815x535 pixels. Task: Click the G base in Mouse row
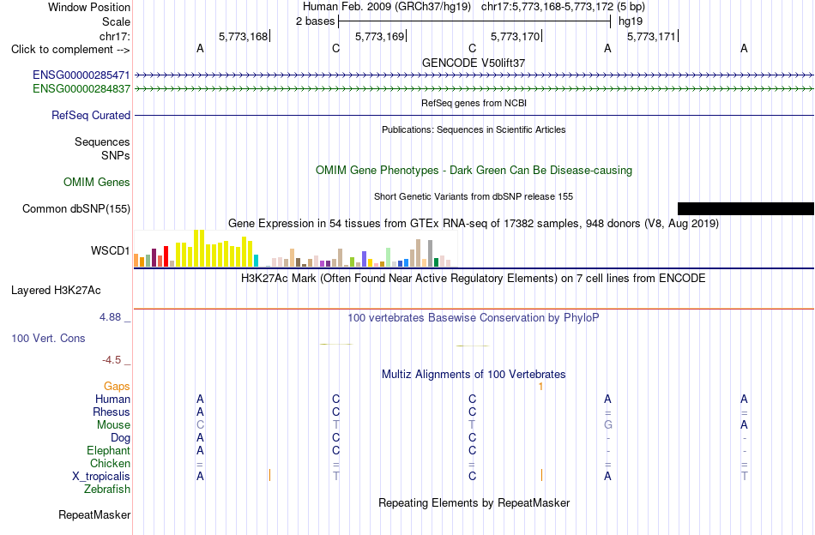click(607, 425)
